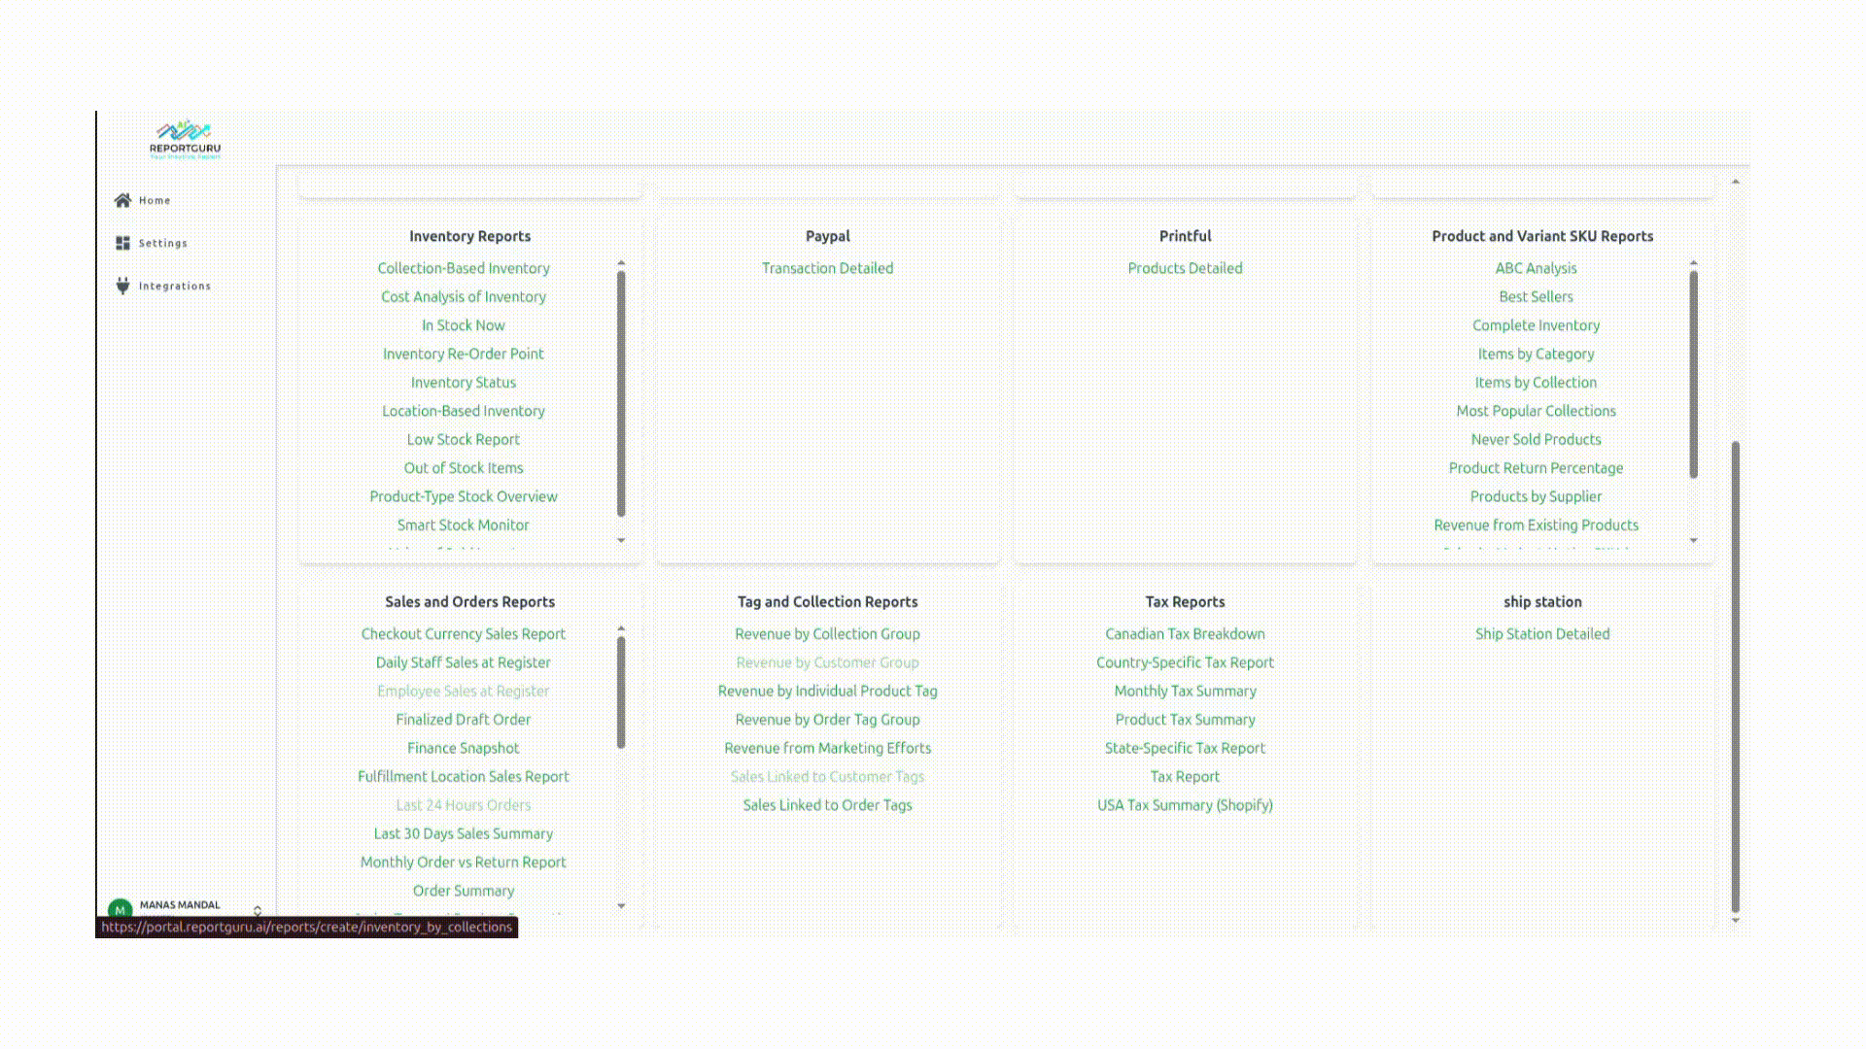Image resolution: width=1866 pixels, height=1049 pixels.
Task: Click the page scrollbar up arrow
Action: [x=1735, y=182]
